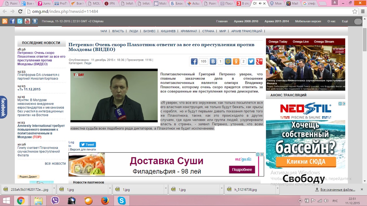The image size is (367, 206).
Task: Open the YouTube icon in the site header
Action: click(x=27, y=21)
